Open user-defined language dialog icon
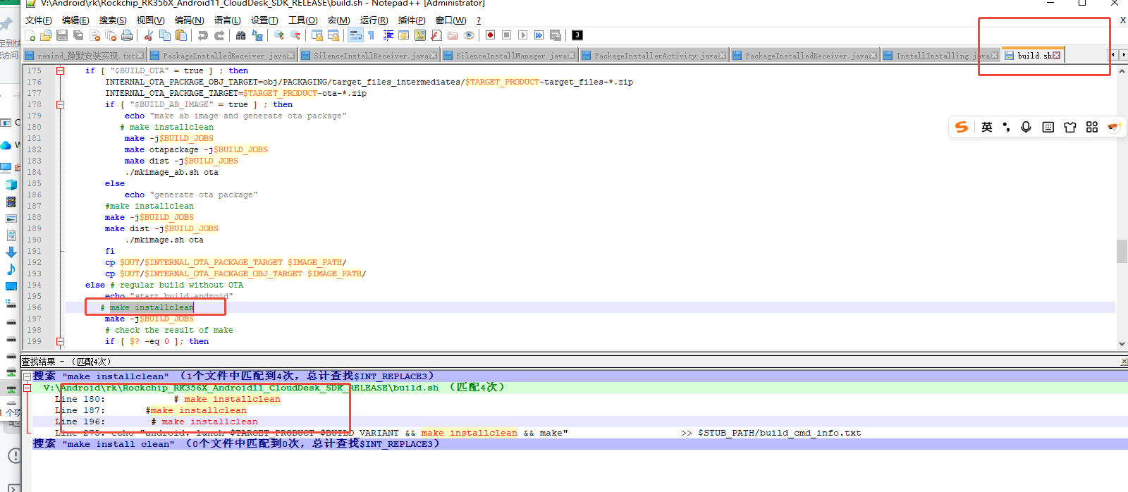The height and width of the screenshot is (492, 1128). 403,35
